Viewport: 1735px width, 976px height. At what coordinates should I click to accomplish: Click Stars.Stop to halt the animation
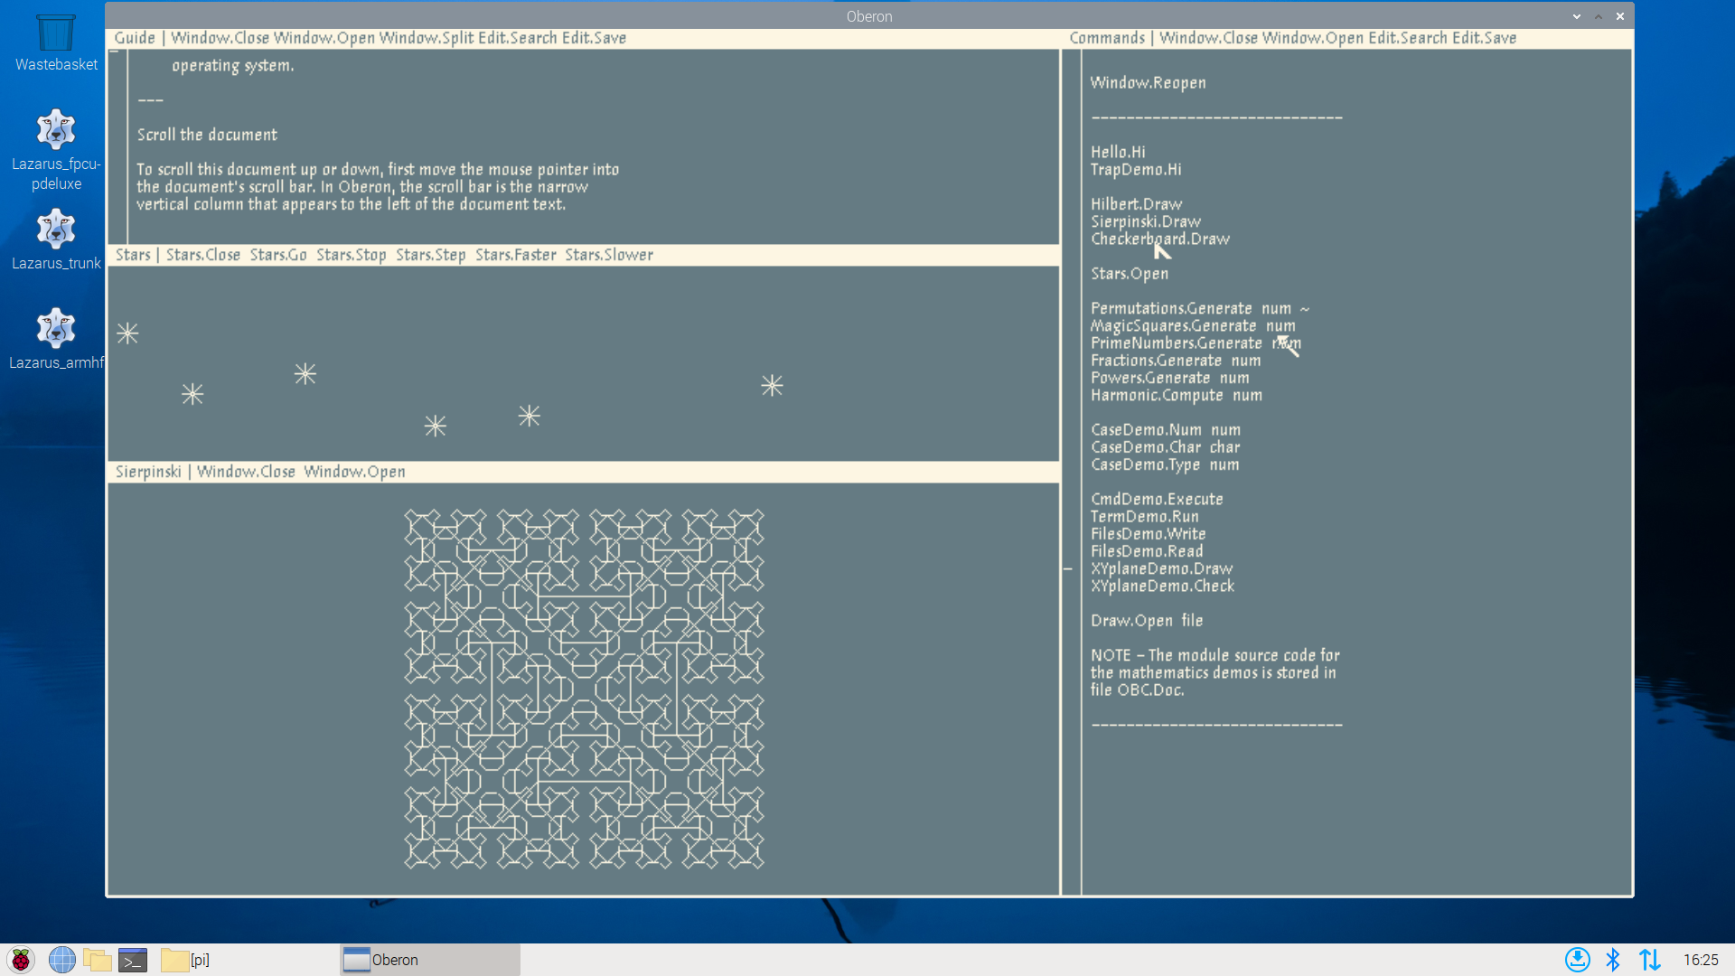tap(352, 255)
